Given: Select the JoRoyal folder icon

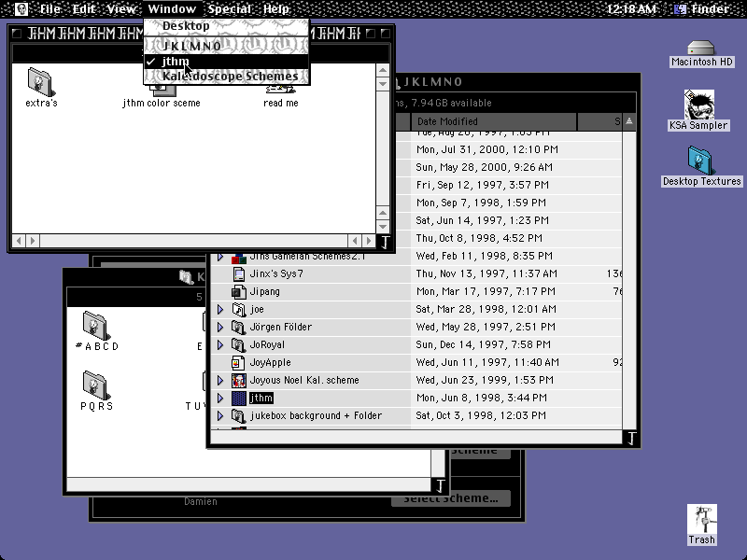Looking at the screenshot, I should click(239, 344).
